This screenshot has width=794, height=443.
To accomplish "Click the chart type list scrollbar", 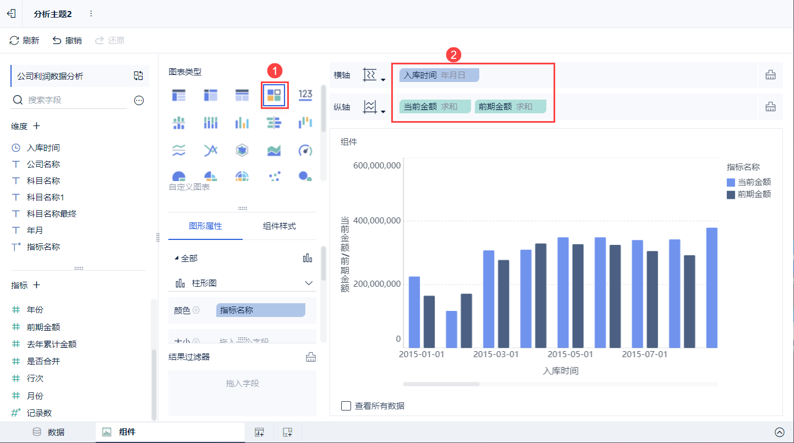I will pyautogui.click(x=324, y=108).
